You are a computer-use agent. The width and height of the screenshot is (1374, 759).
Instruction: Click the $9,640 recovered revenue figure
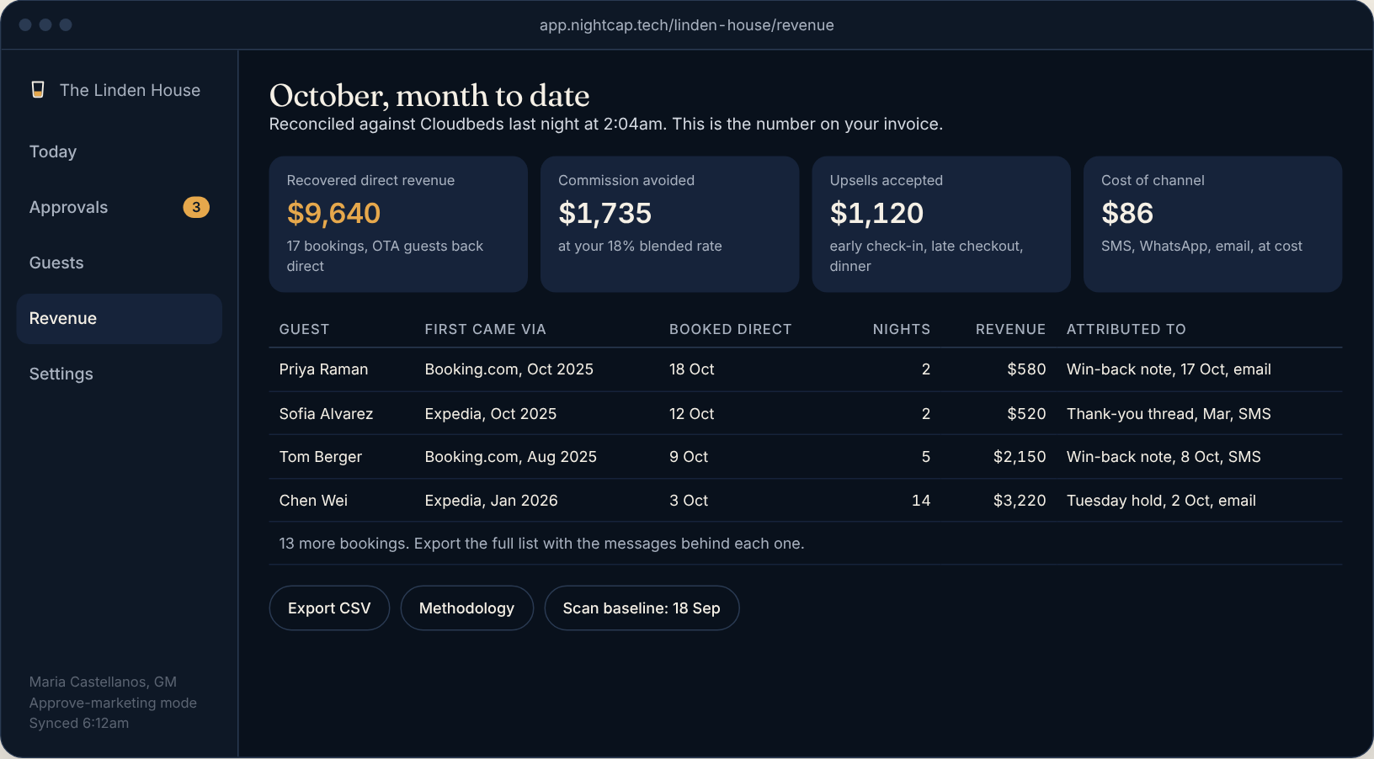pyautogui.click(x=333, y=213)
